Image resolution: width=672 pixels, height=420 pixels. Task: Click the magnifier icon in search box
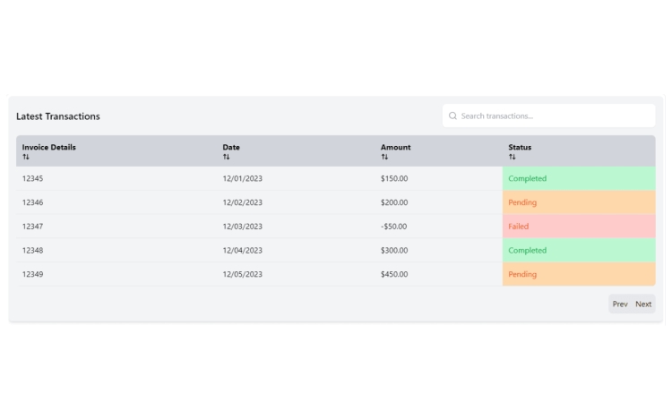(452, 116)
